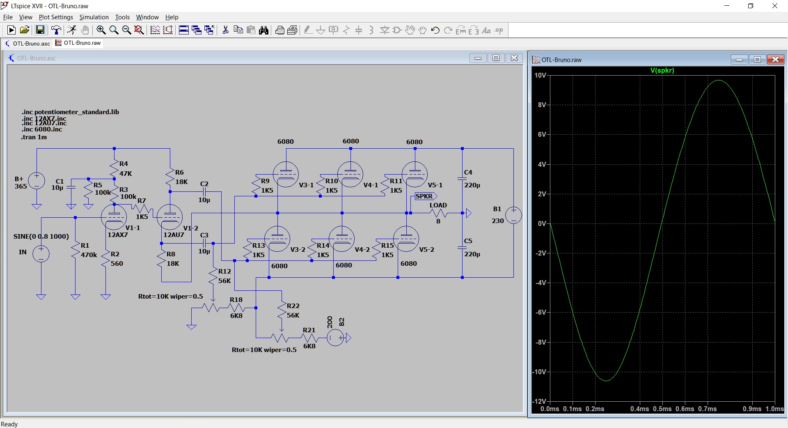Image resolution: width=788 pixels, height=428 pixels.
Task: Open the Help menu
Action: point(172,17)
